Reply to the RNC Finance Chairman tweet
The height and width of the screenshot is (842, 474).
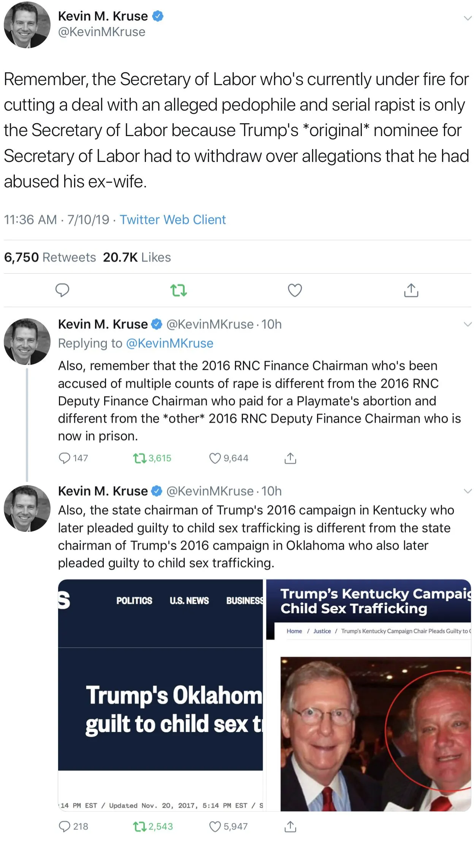64,458
